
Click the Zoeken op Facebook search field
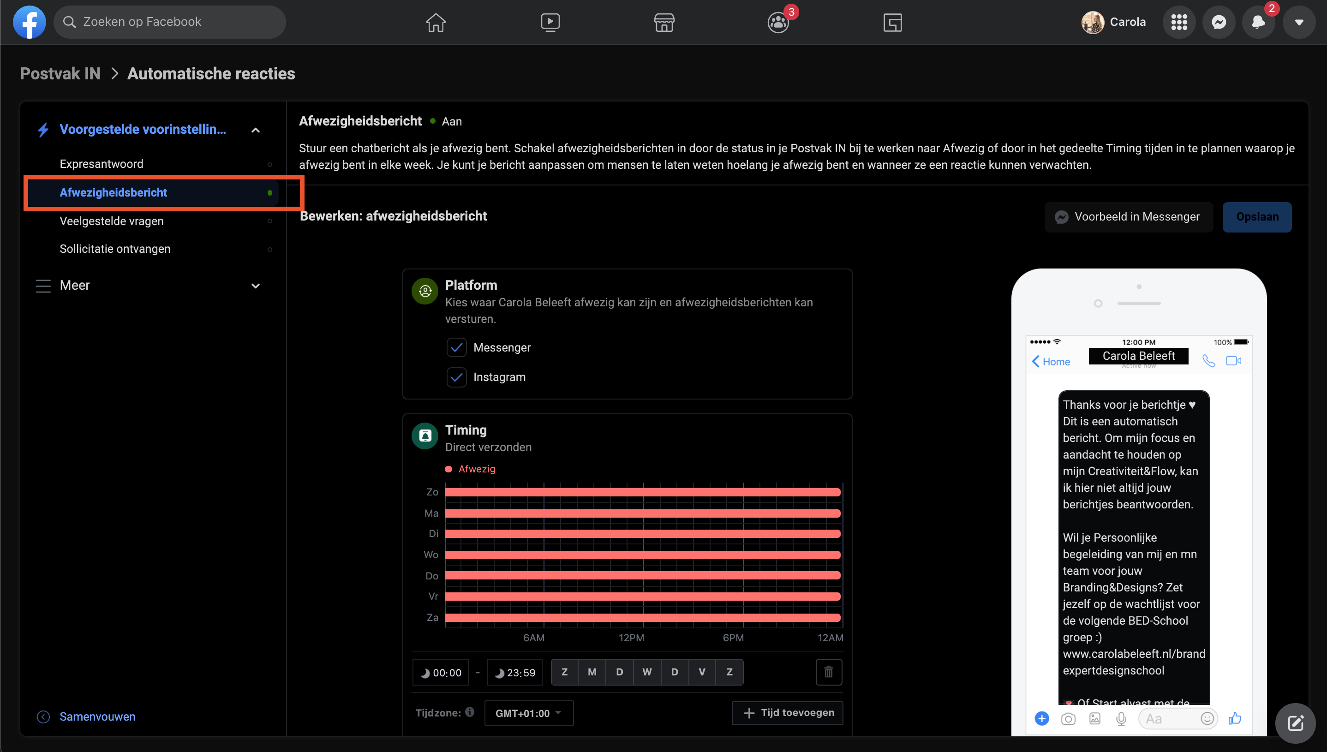click(x=170, y=22)
